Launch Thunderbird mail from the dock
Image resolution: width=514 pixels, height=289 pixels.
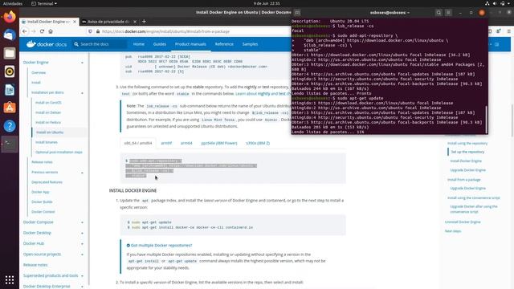tap(10, 35)
